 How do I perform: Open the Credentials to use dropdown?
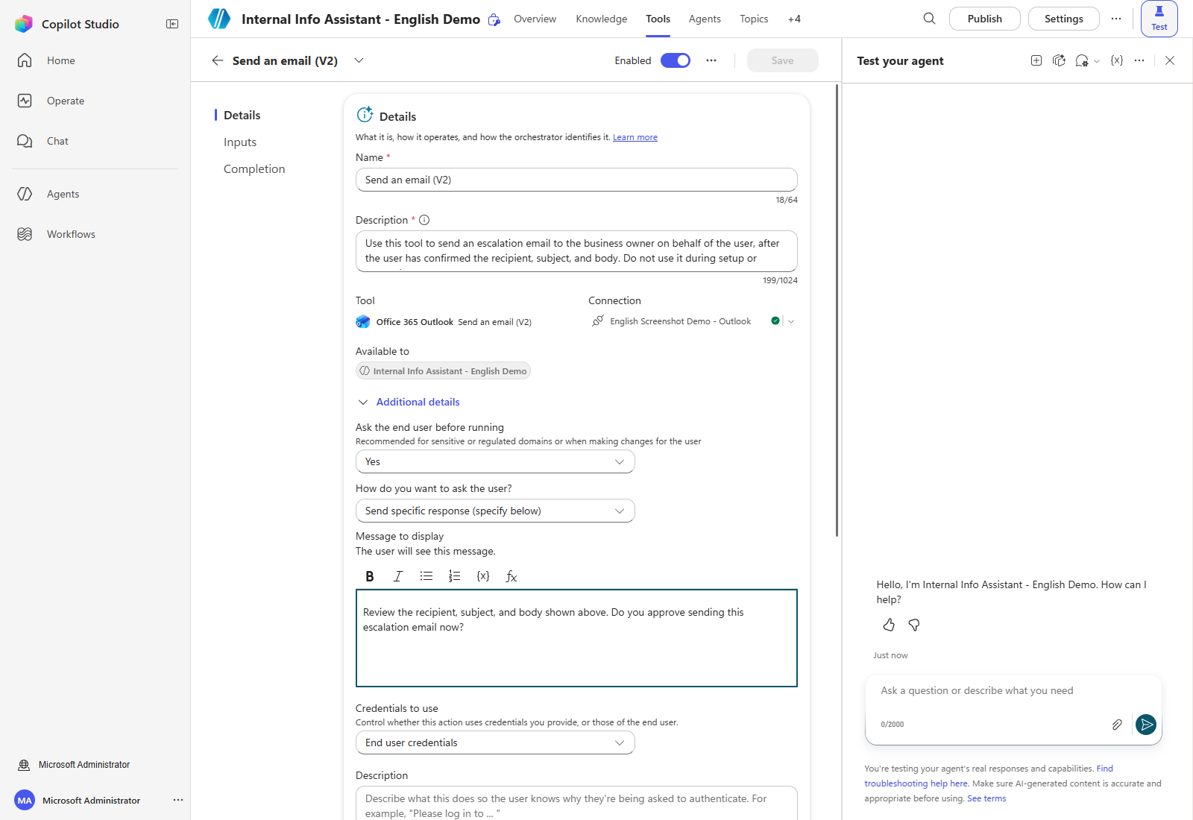coord(495,742)
